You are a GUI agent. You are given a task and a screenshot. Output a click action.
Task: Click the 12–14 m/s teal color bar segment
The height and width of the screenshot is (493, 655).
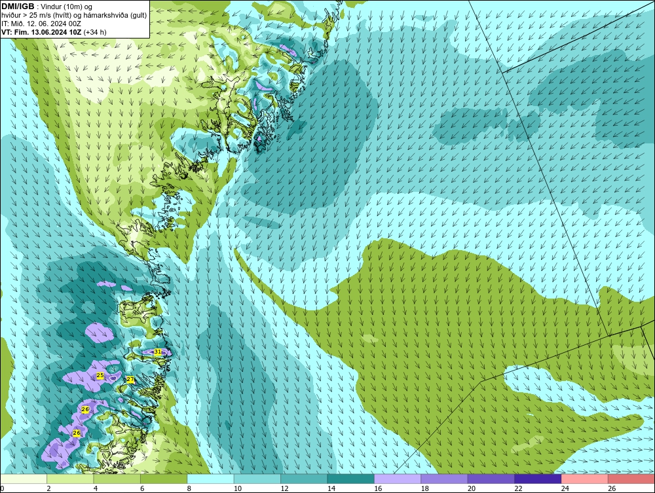304,479
